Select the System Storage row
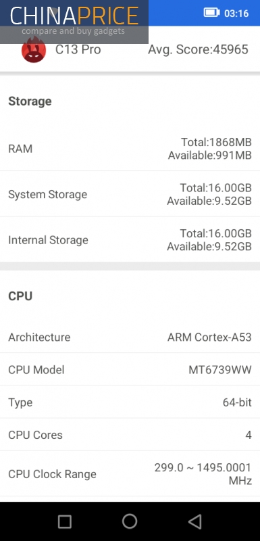260x541 pixels. click(130, 194)
